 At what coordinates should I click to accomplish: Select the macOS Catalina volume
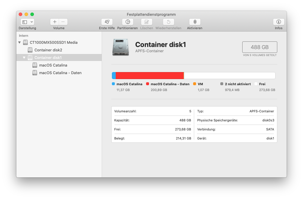tap(53, 65)
